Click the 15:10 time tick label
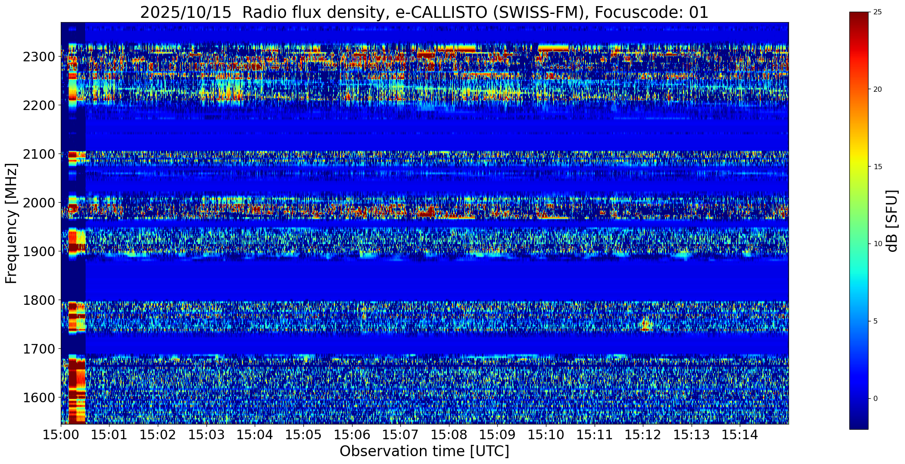Image resolution: width=905 pixels, height=464 pixels. tap(546, 434)
